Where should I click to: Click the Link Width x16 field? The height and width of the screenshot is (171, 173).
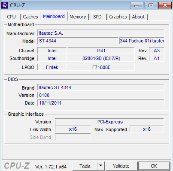[x=73, y=129]
